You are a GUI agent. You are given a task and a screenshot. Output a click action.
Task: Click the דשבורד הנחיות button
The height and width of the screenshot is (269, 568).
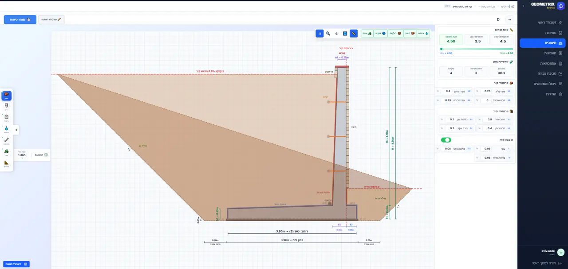(16, 264)
